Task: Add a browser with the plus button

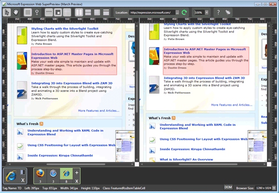Action: pyautogui.click(x=76, y=172)
